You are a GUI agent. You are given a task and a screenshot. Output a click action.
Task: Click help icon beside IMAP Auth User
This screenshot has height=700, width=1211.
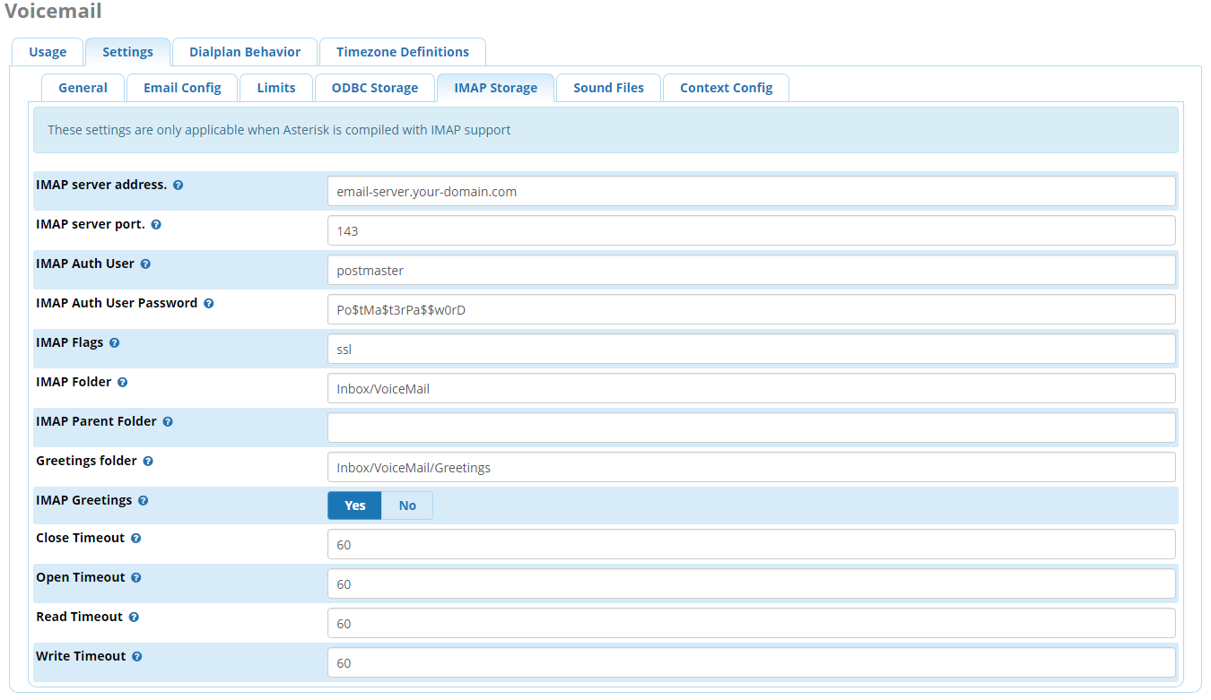click(145, 264)
